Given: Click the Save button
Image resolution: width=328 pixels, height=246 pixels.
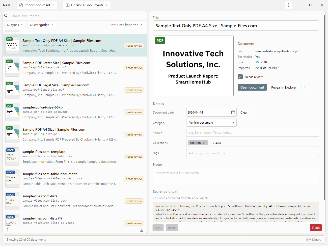Looking at the screenshot, I should pyautogui.click(x=158, y=228).
